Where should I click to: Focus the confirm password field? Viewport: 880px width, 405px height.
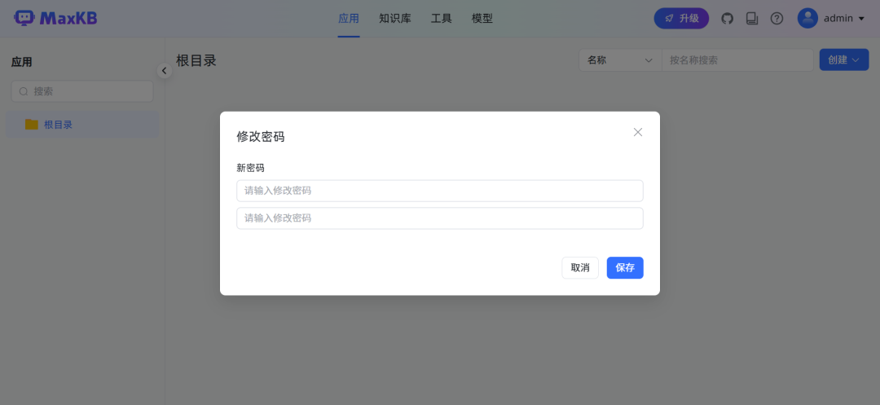tap(439, 218)
